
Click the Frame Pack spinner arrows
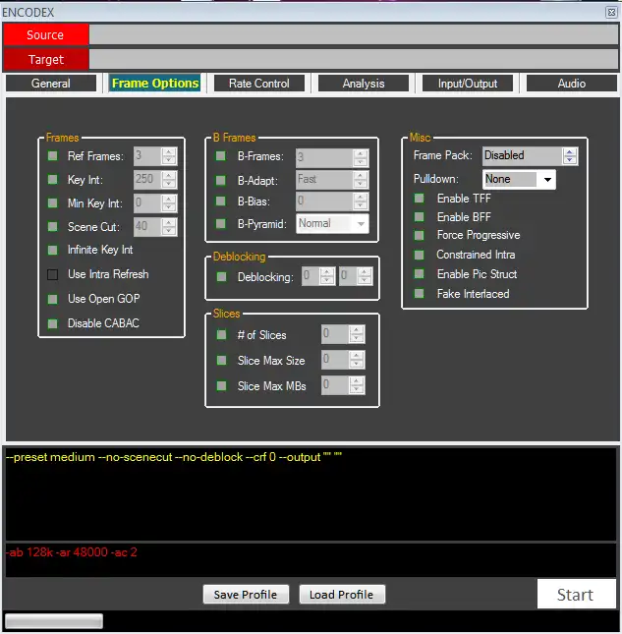[x=570, y=155]
